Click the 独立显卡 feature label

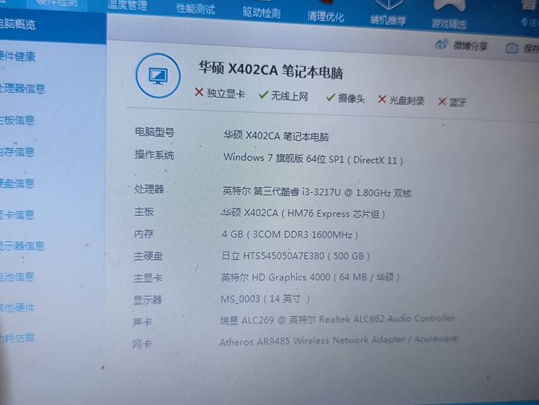226,93
